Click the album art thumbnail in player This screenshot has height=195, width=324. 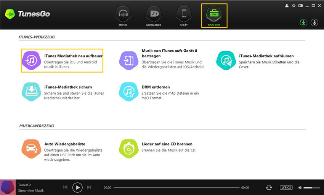[x=8, y=187]
